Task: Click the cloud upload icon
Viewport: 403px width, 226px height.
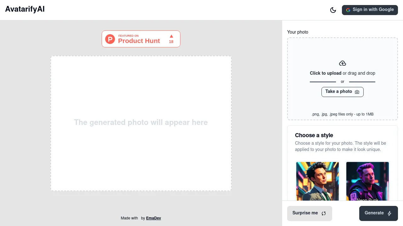Action: pos(343,63)
